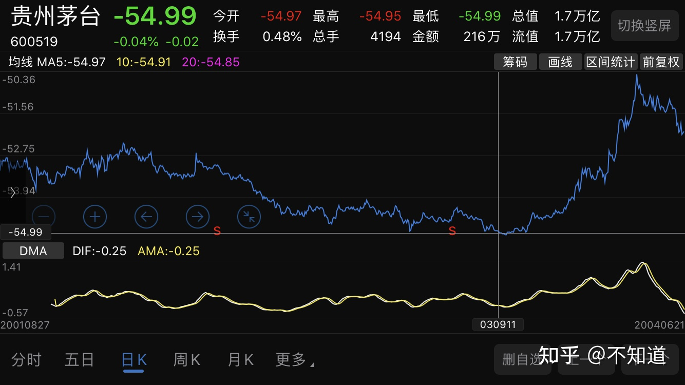Viewport: 685px width, 385px height.
Task: Tap the collapse shrink arrows icon
Action: (249, 217)
